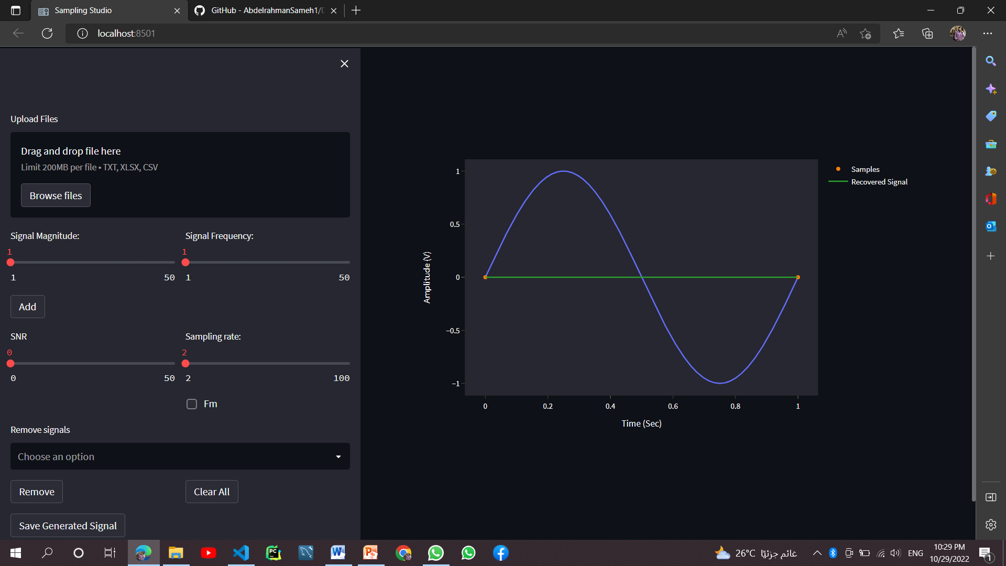Click the taskbar search icon
The image size is (1006, 566).
(x=47, y=553)
